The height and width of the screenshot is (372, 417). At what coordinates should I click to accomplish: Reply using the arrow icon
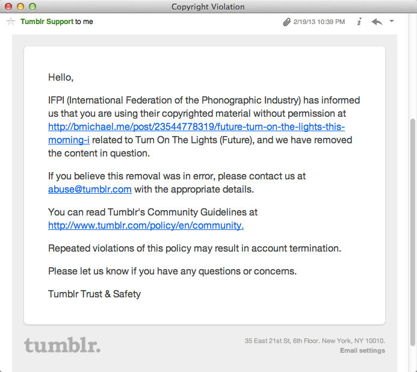click(377, 22)
